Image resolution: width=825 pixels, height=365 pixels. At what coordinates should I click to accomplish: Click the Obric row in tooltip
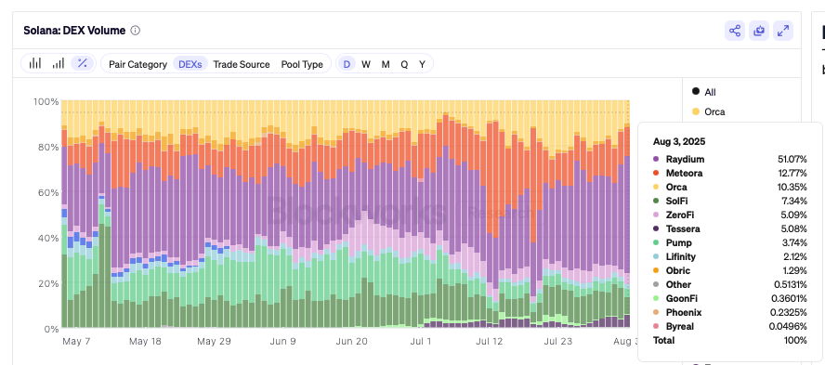[729, 270]
